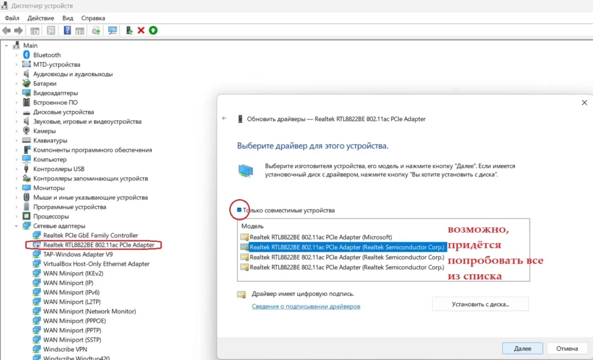
Task: Select WAN Miniport (Network Monitor)
Action: coord(90,311)
